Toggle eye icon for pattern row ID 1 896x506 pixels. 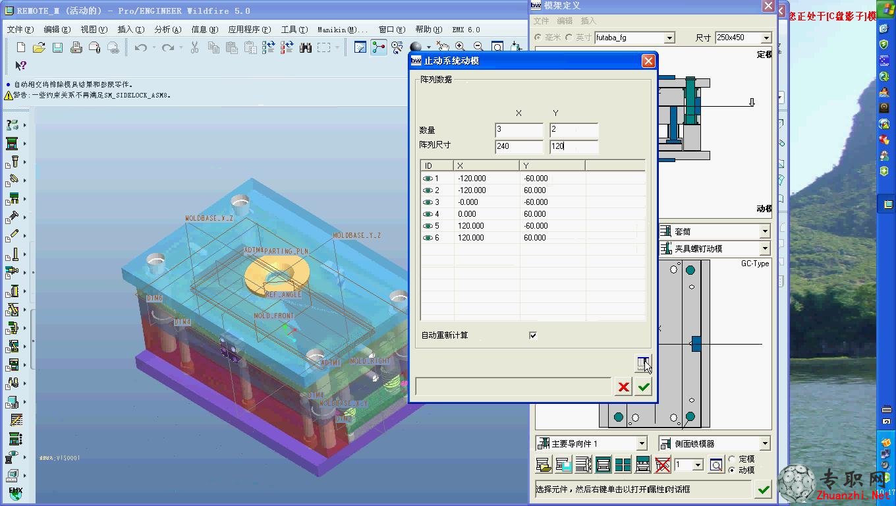click(x=428, y=179)
